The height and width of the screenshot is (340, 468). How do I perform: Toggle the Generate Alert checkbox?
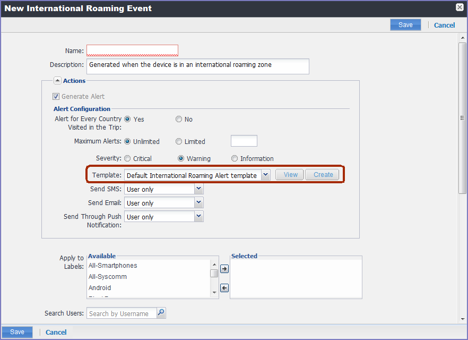(56, 97)
